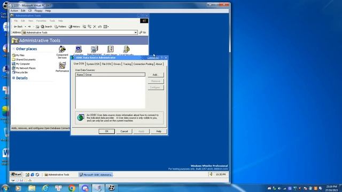The width and height of the screenshot is (342, 192).
Task: Open the Event Viewer icon
Action: (111, 51)
